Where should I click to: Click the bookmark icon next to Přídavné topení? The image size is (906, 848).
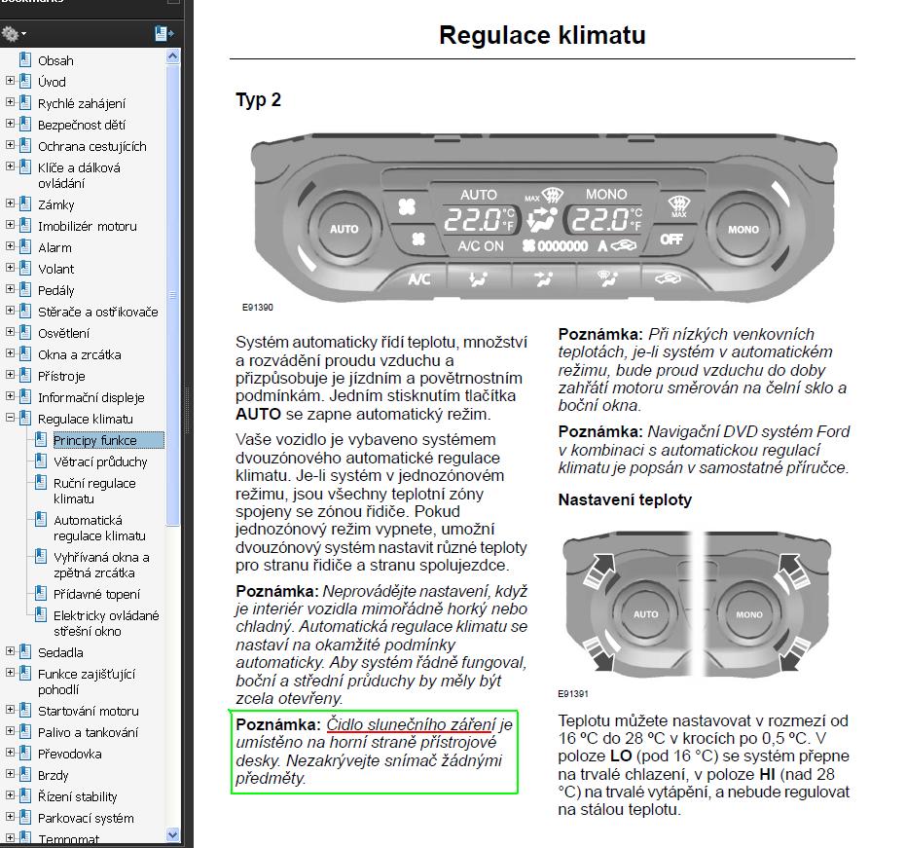(41, 594)
